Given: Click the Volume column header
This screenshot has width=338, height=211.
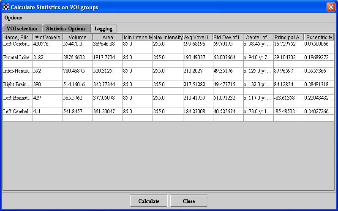Looking at the screenshot, I should click(77, 38).
